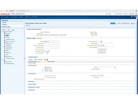138x104 pixels.
Task: Open the Account Status dropdown
Action: [x=100, y=76]
